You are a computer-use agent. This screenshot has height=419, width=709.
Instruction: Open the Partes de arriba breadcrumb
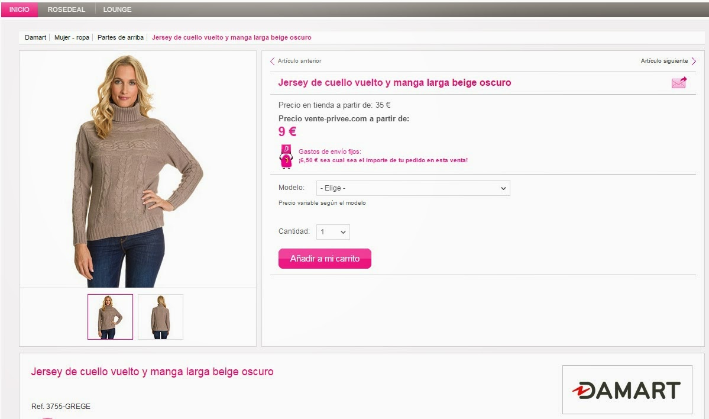point(121,37)
